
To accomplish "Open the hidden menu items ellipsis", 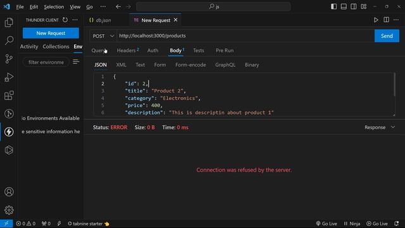I will 103,7.
